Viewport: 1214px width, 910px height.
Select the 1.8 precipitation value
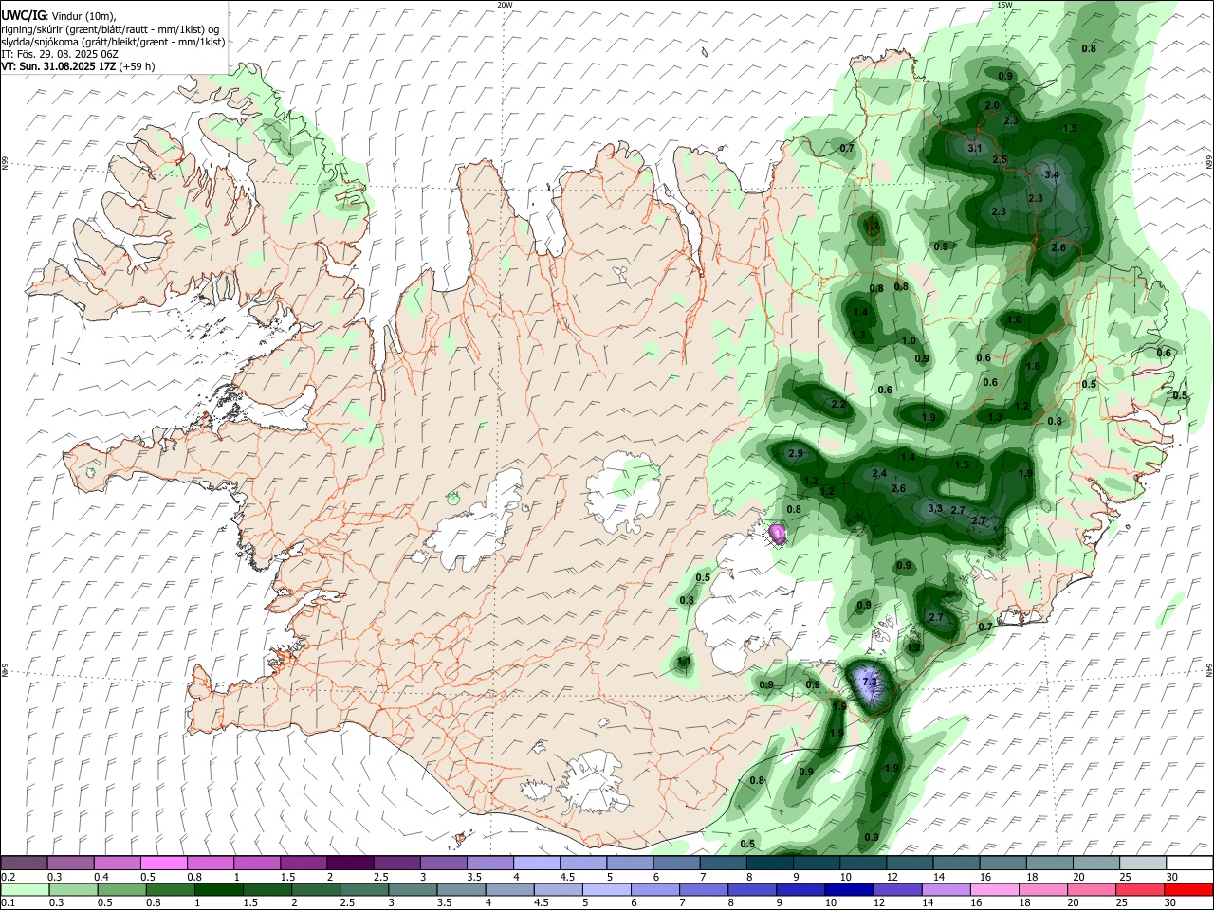pos(1034,366)
